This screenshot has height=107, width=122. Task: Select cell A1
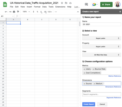coord(13,23)
